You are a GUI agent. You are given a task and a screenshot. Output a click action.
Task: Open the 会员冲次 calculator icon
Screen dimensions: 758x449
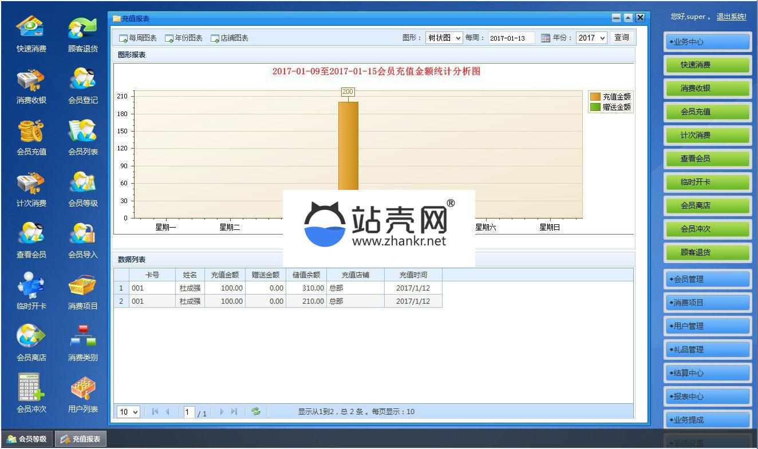(x=31, y=389)
